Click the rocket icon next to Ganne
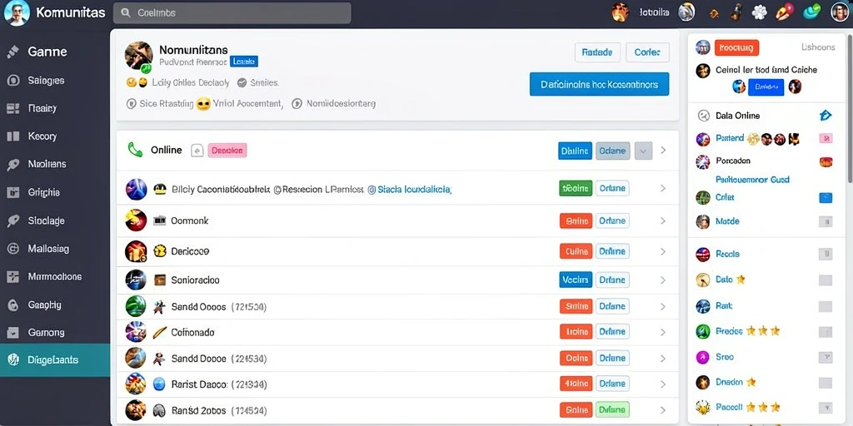This screenshot has height=426, width=853. pyautogui.click(x=13, y=52)
